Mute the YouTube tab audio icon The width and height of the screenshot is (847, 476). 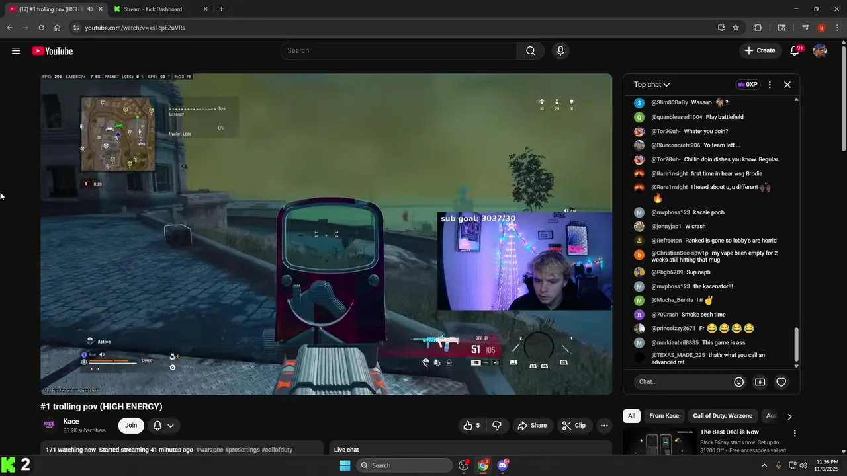click(x=90, y=9)
